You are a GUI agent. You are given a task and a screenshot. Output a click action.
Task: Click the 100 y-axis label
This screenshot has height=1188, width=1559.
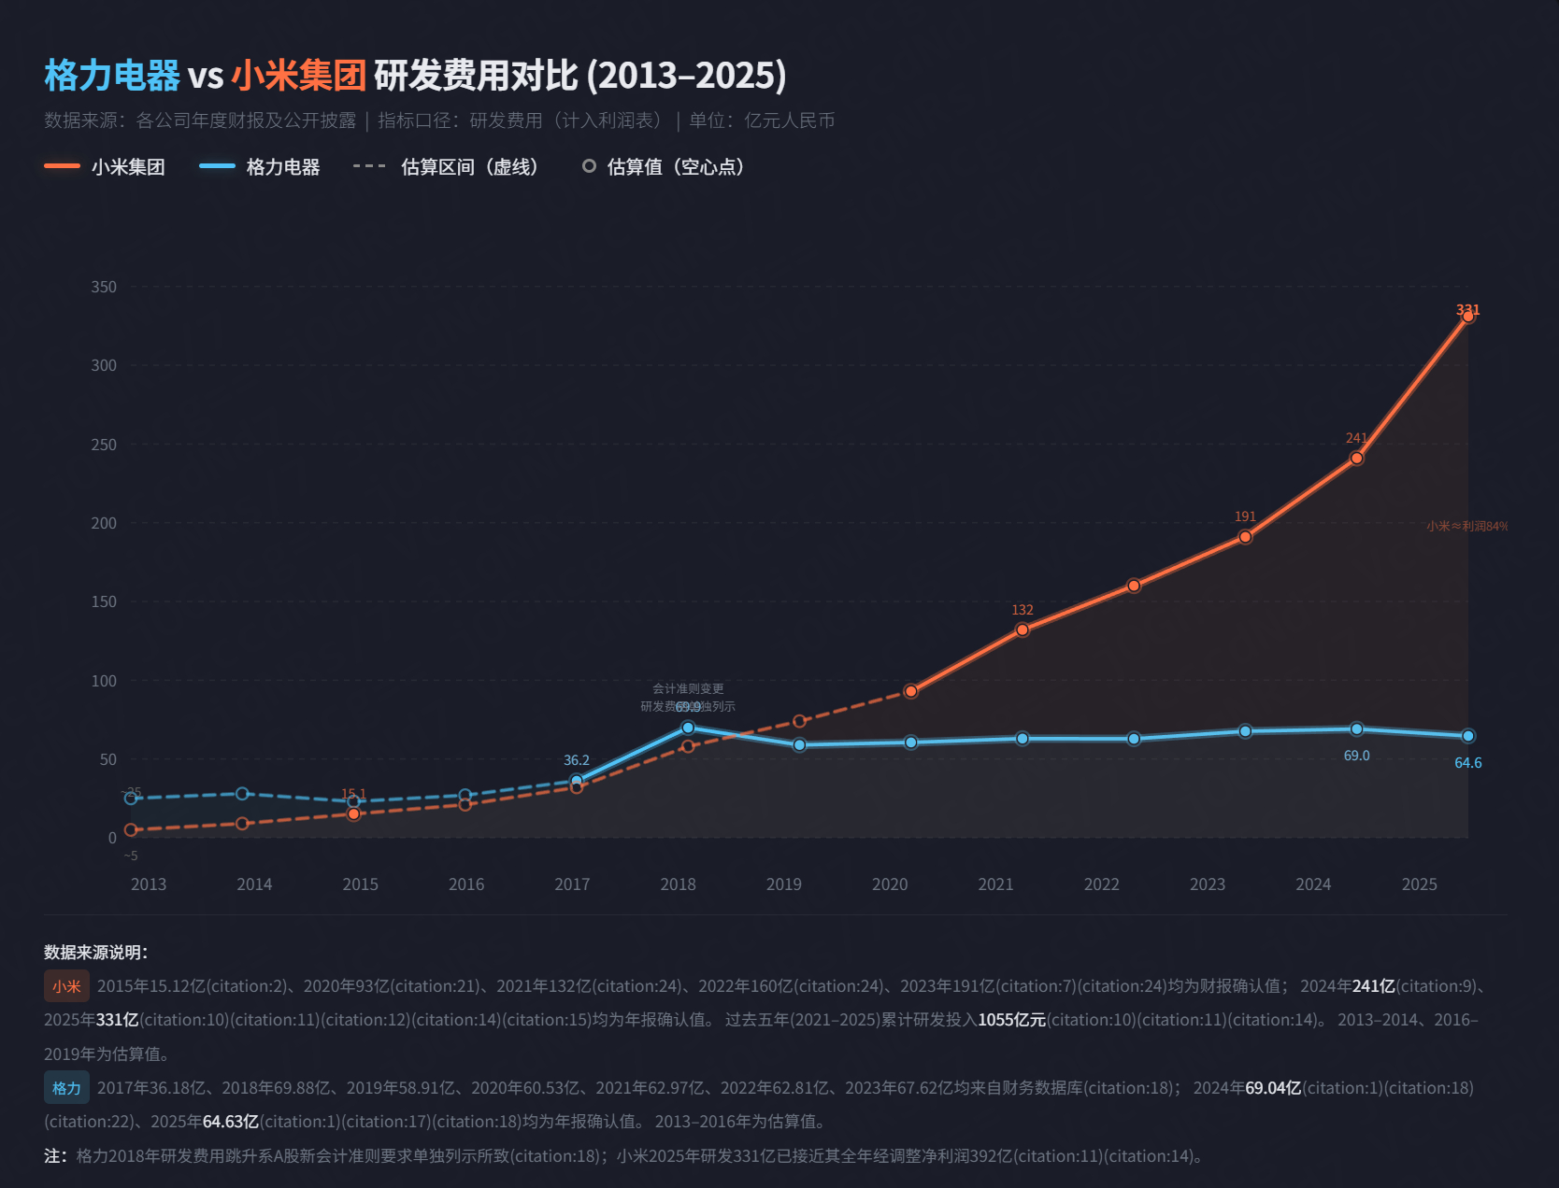(104, 681)
